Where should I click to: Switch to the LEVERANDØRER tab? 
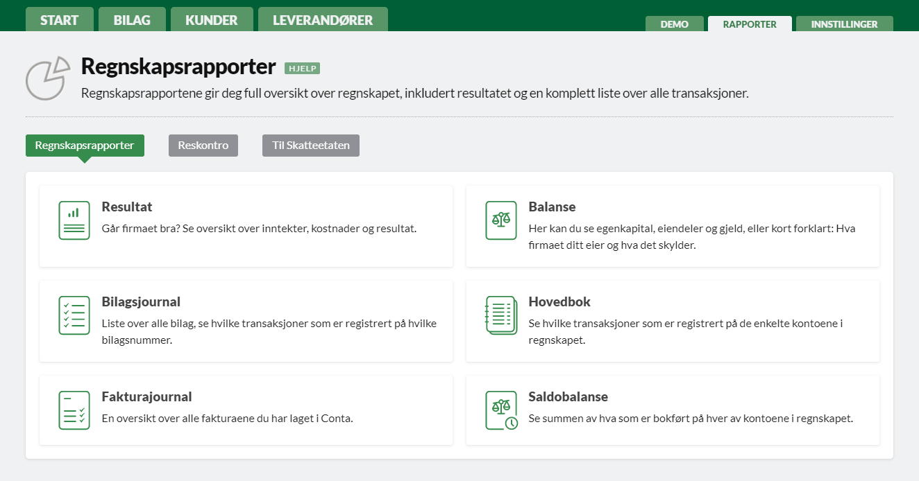click(323, 19)
